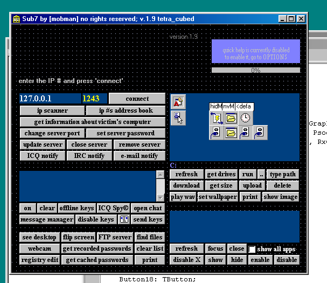Click the clear button next to on
Screen dimensions: 327x283
(x=47, y=208)
